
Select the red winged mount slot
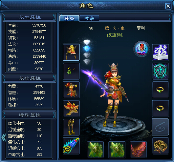coord(138,150)
